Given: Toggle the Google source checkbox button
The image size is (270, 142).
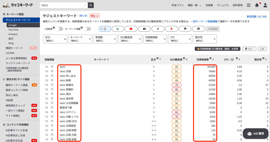Looking at the screenshot, I should [105, 29].
